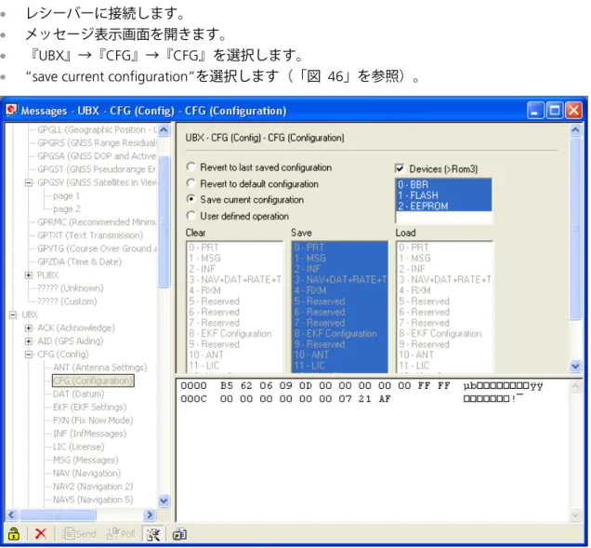Select GPRMC (Recommended Minimum) tree item

tap(97, 222)
